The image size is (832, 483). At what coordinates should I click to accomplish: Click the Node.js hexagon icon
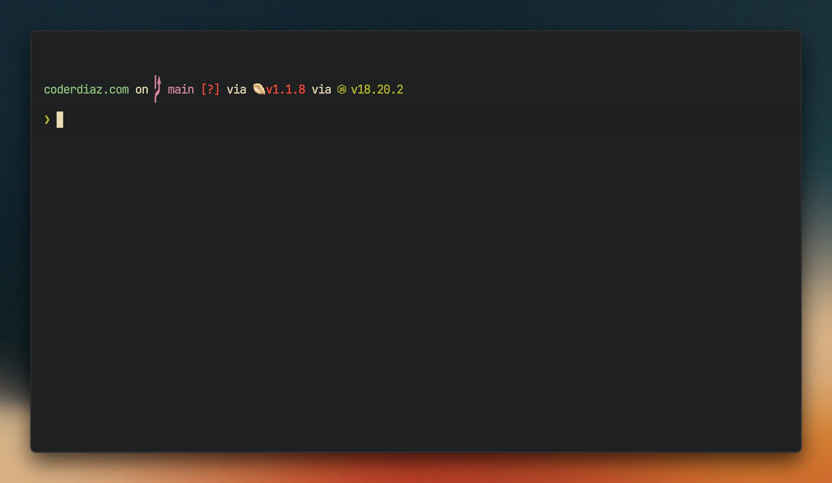[x=341, y=89]
